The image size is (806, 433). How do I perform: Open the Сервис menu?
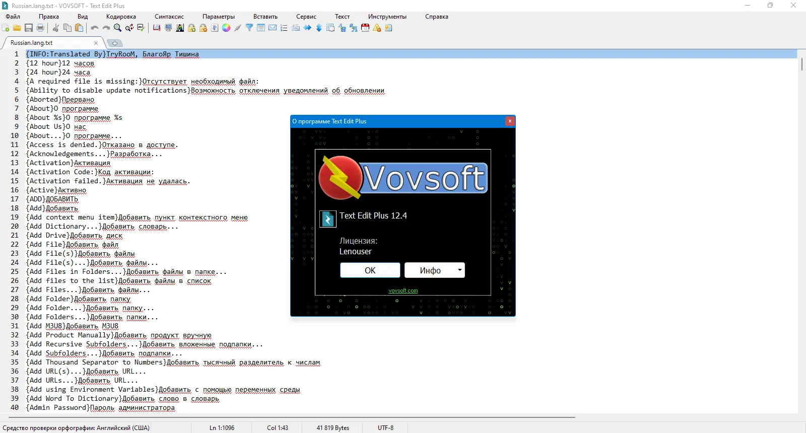pyautogui.click(x=306, y=17)
